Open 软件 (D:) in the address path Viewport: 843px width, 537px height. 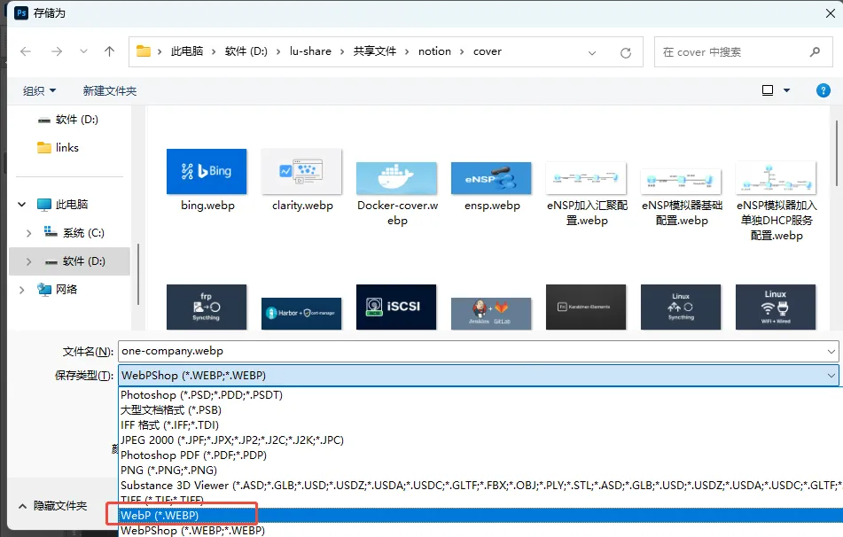[x=246, y=51]
